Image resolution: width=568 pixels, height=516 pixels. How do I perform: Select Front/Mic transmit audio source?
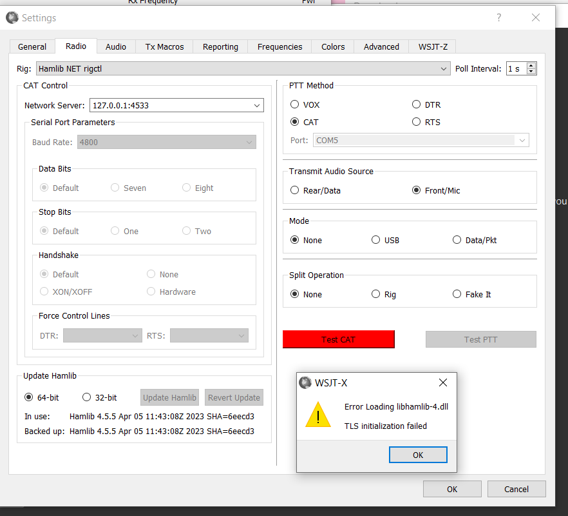pos(436,190)
